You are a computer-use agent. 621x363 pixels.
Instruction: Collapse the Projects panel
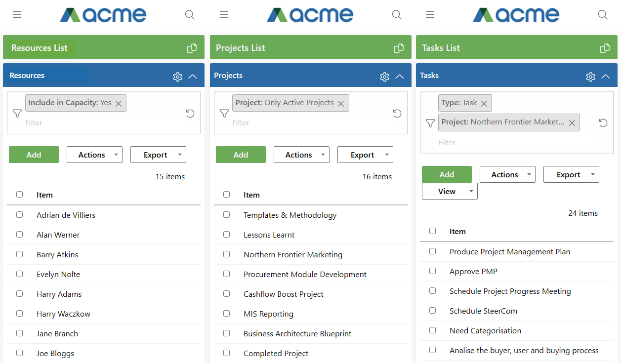[x=400, y=77]
